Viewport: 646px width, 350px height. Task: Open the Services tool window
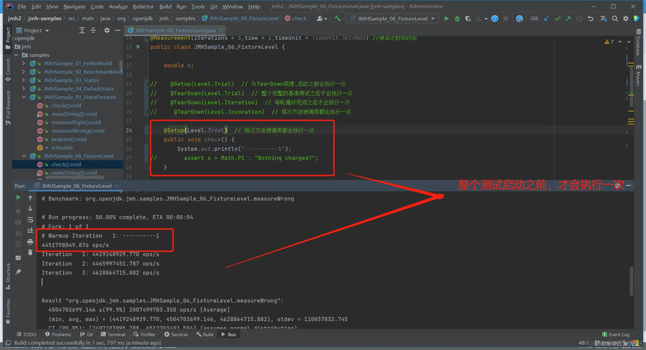coord(176,335)
